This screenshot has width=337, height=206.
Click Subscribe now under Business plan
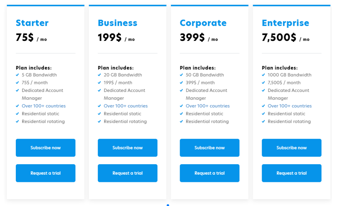tap(127, 148)
